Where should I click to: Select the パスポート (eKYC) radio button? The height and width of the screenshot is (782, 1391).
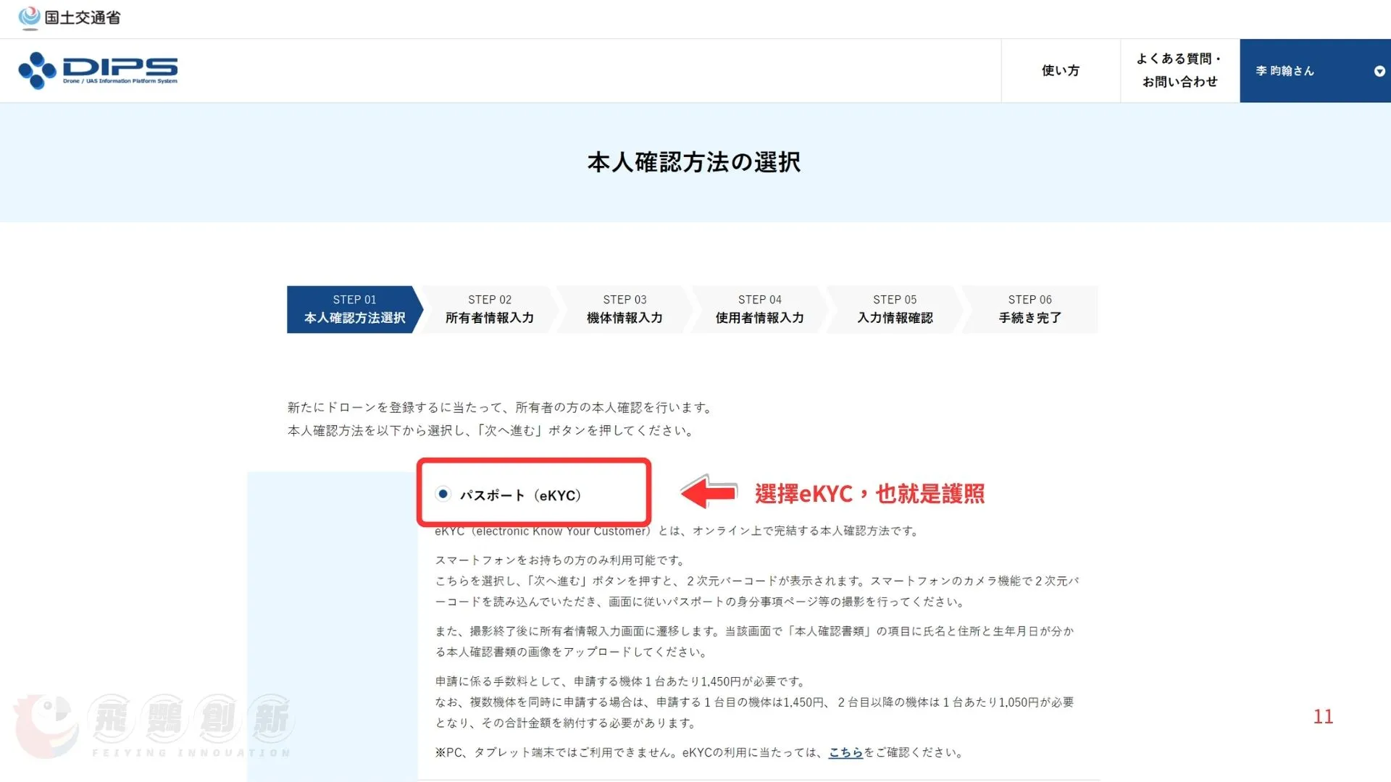coord(443,494)
